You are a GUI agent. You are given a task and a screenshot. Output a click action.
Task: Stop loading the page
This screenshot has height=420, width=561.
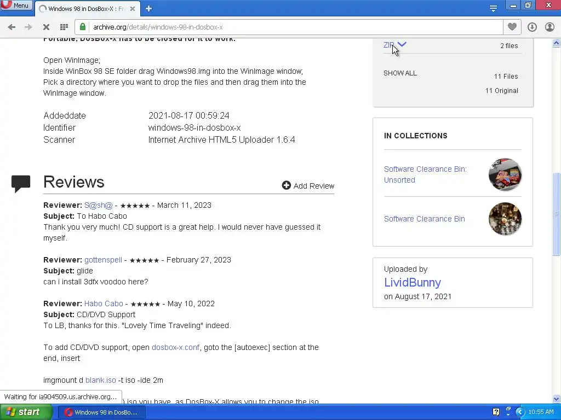pos(46,27)
